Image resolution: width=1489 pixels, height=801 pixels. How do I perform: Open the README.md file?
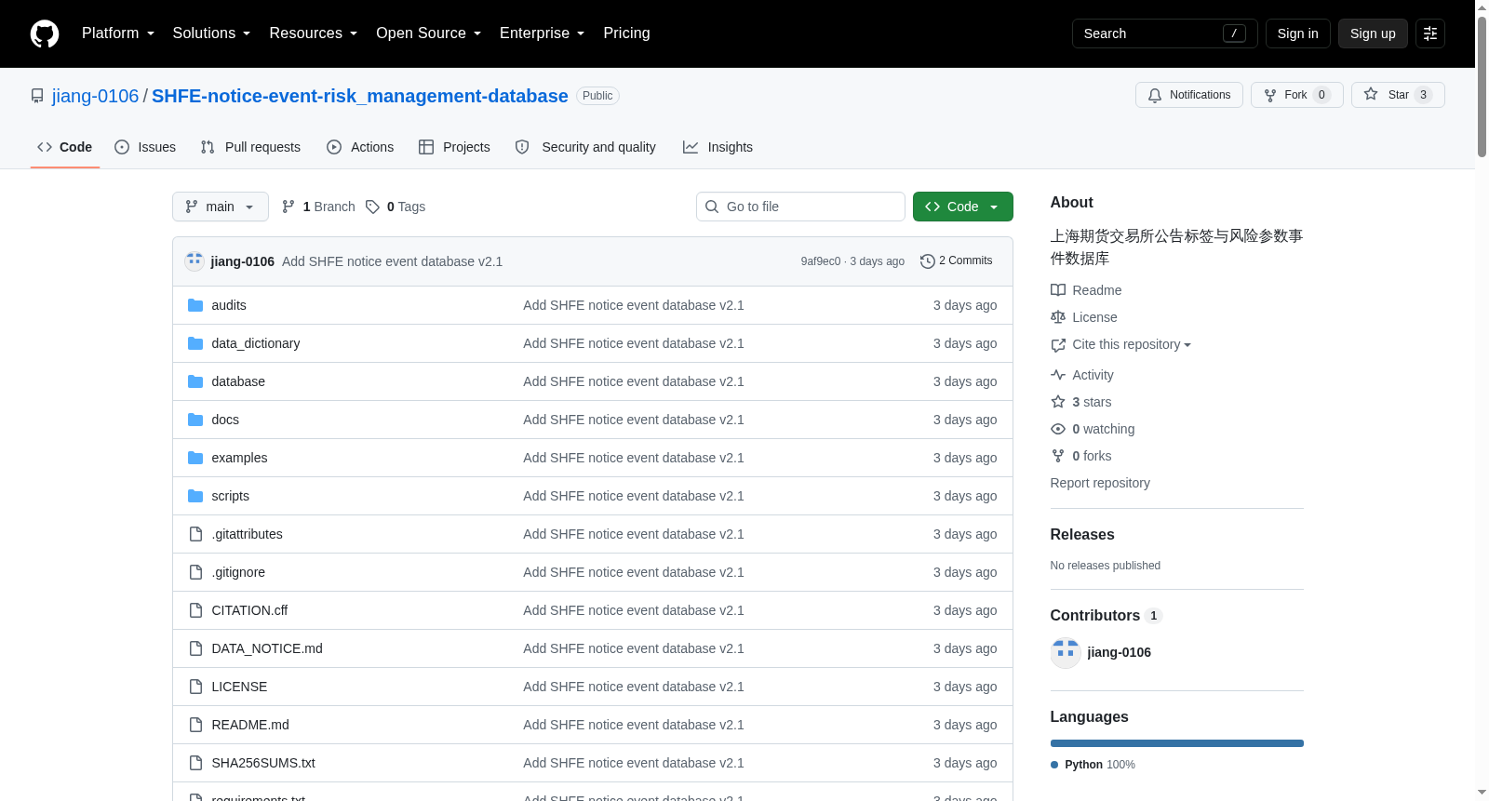(250, 725)
